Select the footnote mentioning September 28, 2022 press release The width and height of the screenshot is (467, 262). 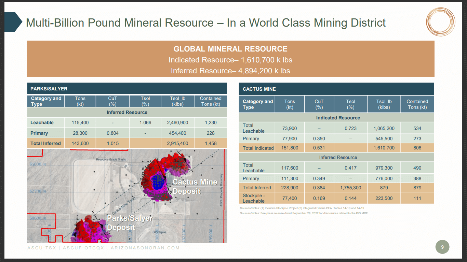(304, 213)
